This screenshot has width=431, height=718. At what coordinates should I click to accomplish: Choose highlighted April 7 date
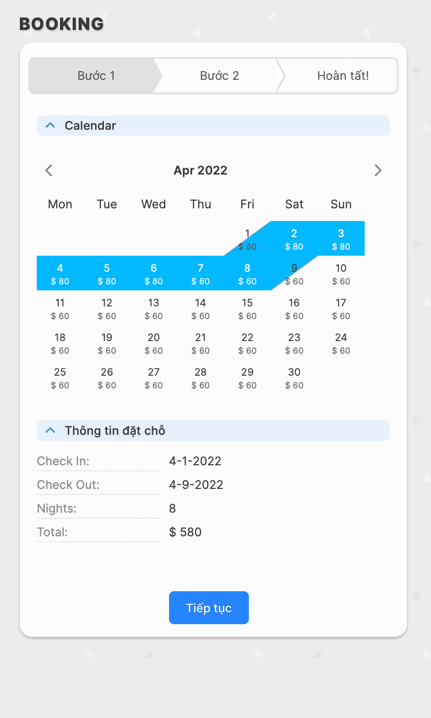coord(201,273)
